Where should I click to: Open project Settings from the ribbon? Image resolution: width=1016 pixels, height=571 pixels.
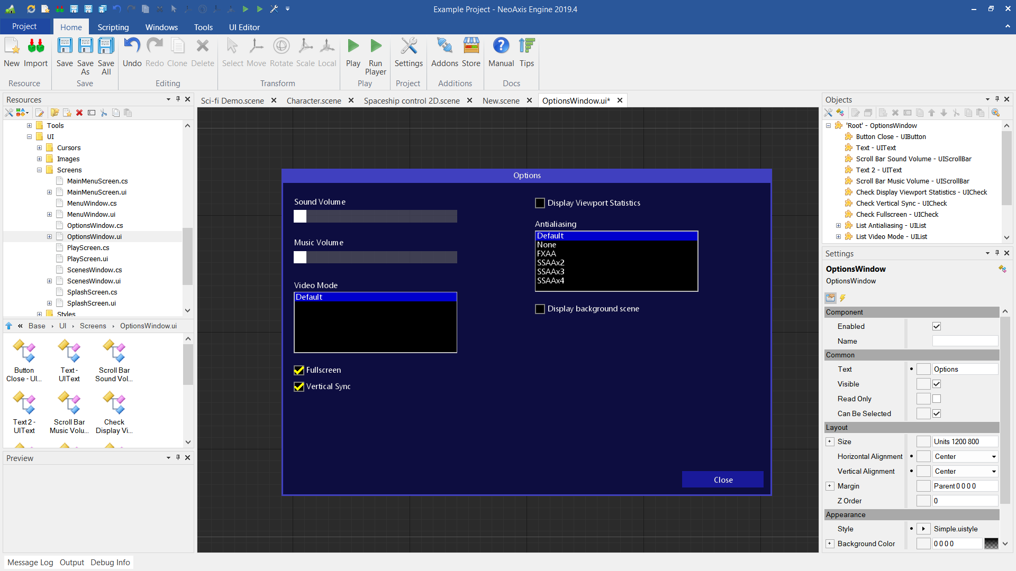[x=409, y=47]
